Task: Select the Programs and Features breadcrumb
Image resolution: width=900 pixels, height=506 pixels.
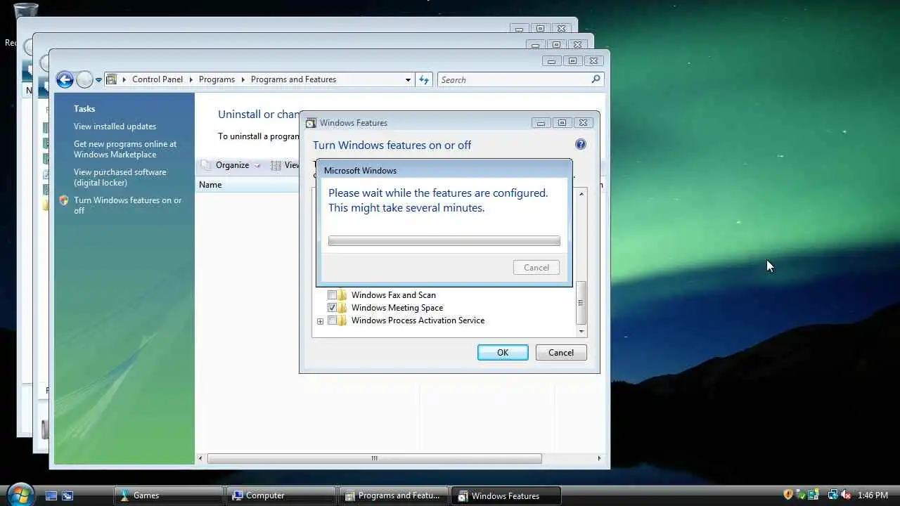Action: 293,79
